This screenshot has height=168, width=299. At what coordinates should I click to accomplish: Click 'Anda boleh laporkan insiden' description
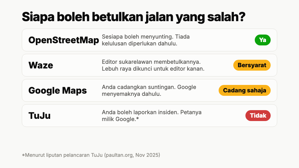[152, 115]
